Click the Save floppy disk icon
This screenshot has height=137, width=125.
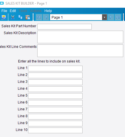pyautogui.click(x=4, y=17)
